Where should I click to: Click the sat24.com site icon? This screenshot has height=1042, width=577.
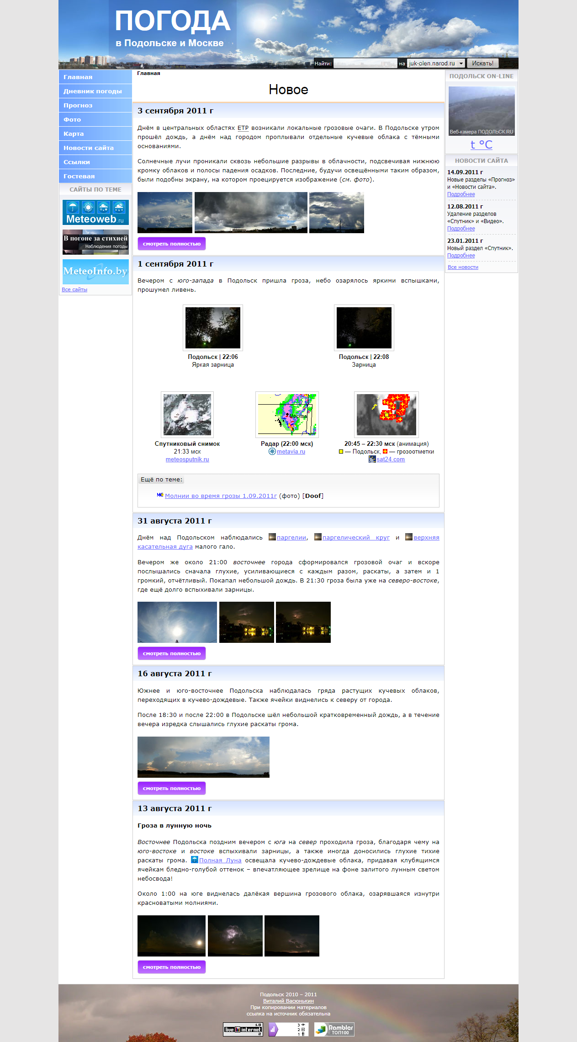[372, 460]
